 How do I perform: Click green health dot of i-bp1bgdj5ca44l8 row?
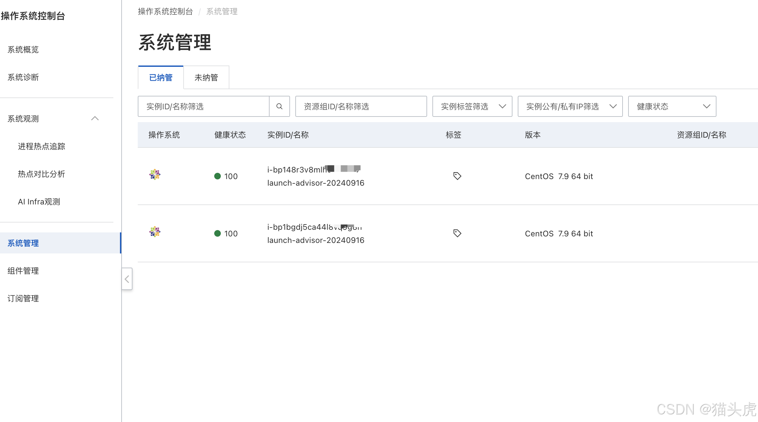click(x=218, y=233)
